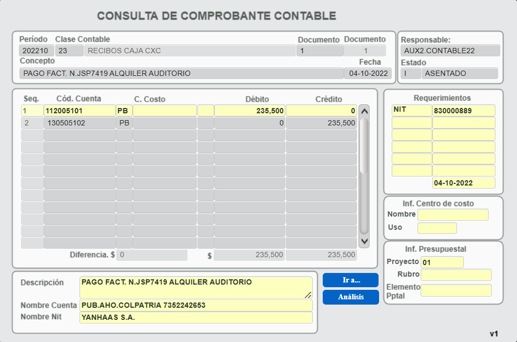
Task: Click NIT value 830000889 in Requerimientos
Action: click(464, 110)
